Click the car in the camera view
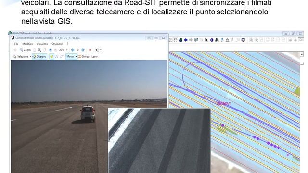Screen dimensions: 308x173 tap(88, 114)
